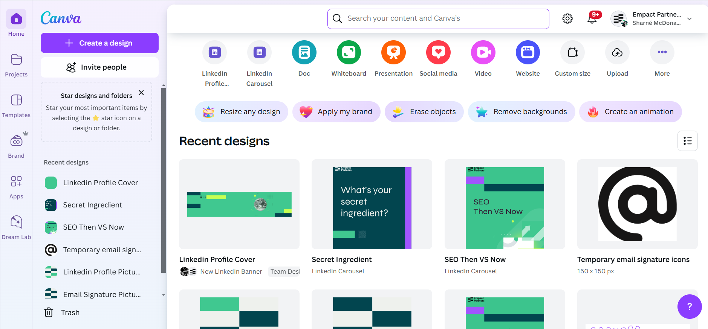
Task: Click the sidebar vertical scrollbar
Action: coord(164,180)
